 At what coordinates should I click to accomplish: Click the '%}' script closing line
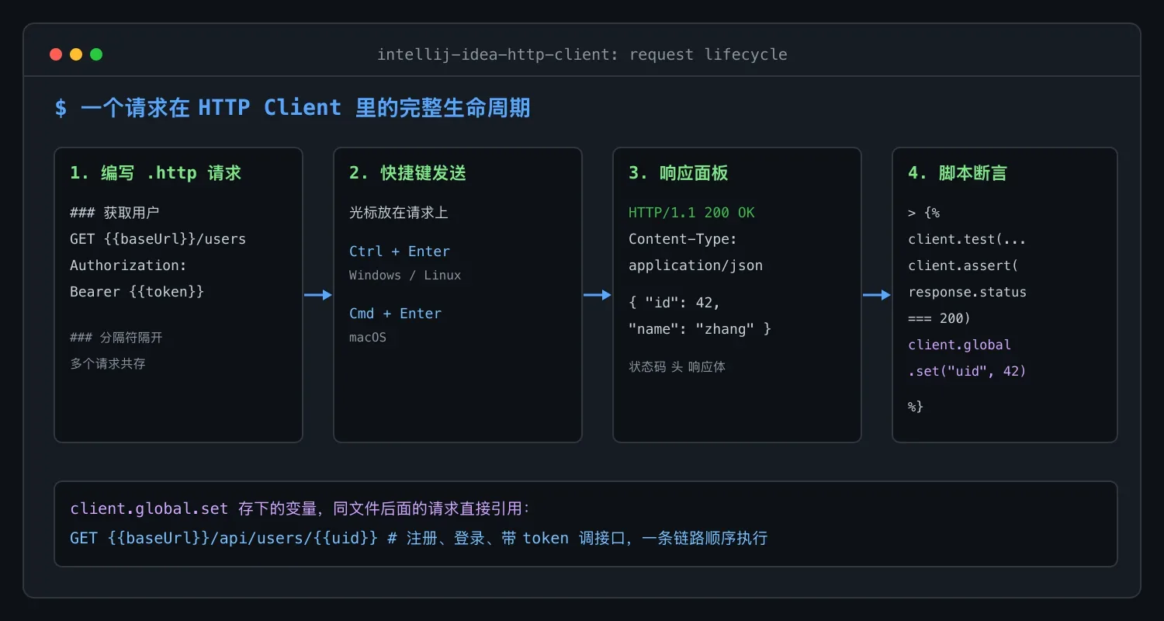pyautogui.click(x=916, y=407)
